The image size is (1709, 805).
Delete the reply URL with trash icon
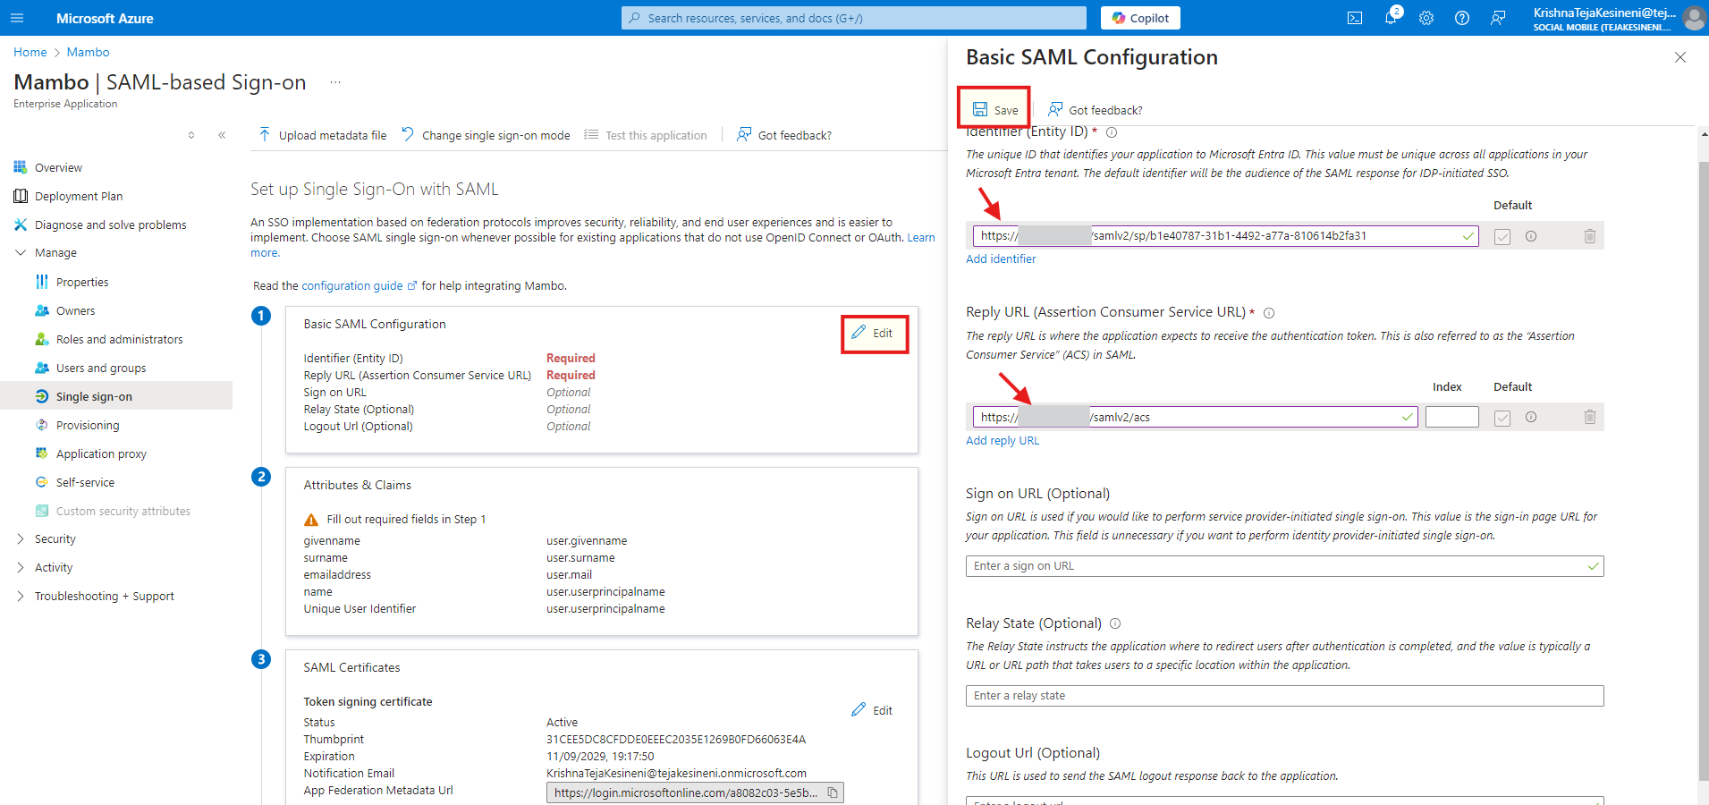point(1590,417)
